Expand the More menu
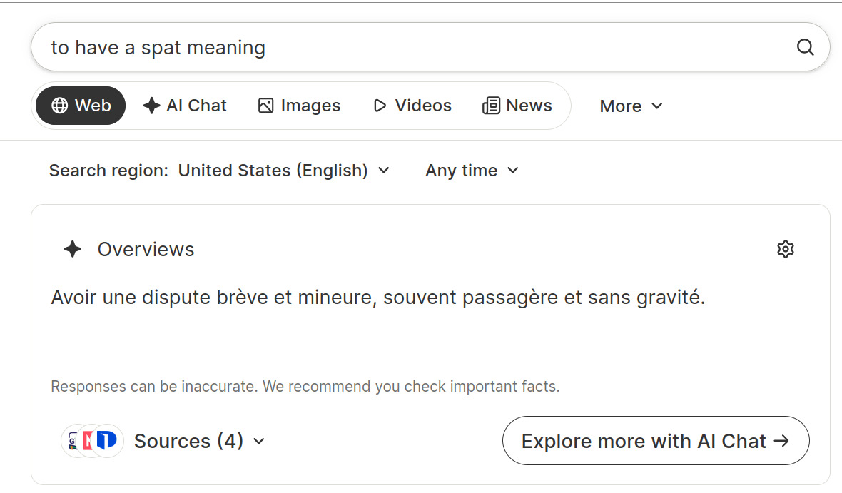842x493 pixels. click(631, 106)
